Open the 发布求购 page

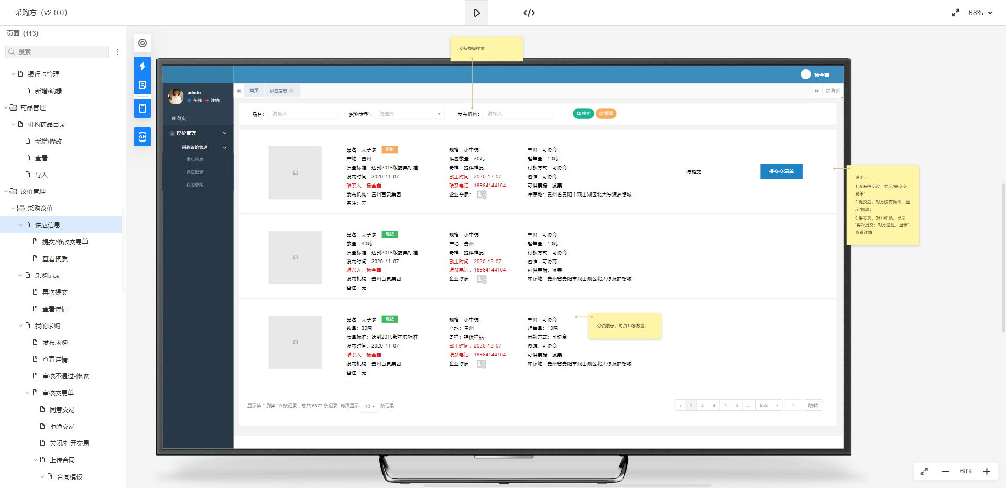coord(55,342)
